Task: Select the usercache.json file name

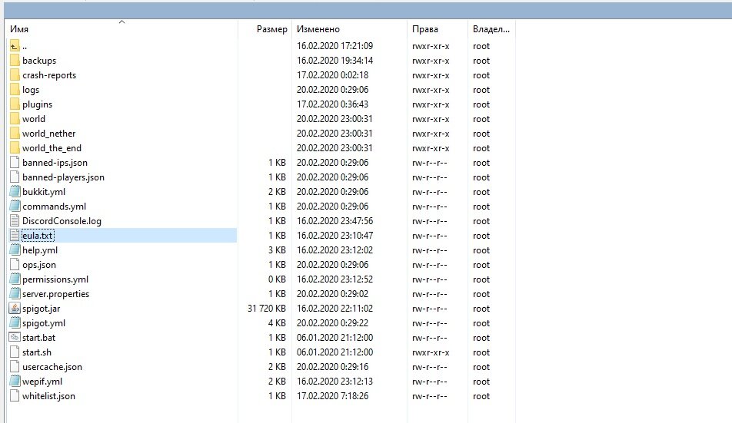Action: tap(52, 367)
